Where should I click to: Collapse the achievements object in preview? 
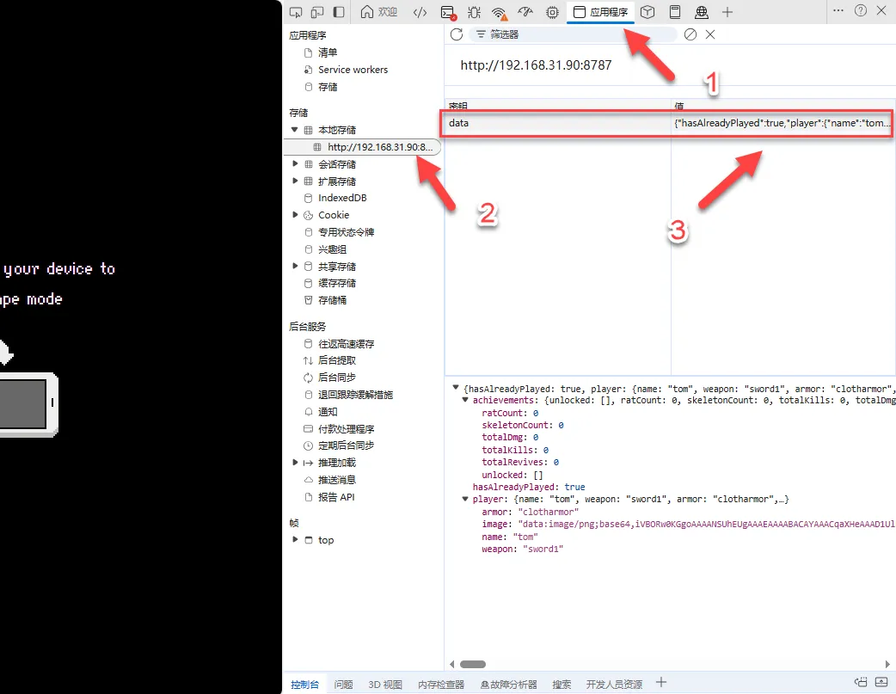click(x=465, y=401)
